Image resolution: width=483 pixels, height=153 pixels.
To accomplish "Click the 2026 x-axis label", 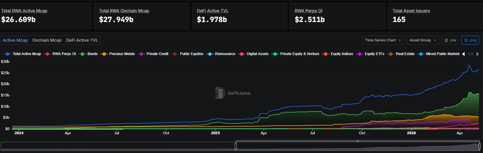I will [411, 133].
